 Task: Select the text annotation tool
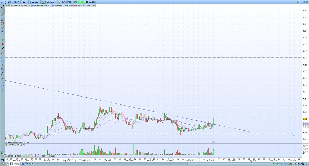[3, 31]
